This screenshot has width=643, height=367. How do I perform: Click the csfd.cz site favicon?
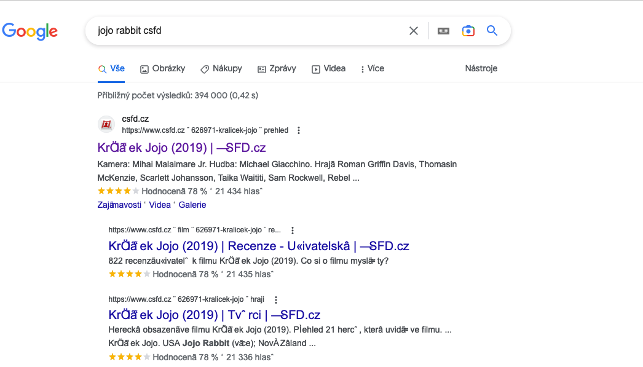106,124
